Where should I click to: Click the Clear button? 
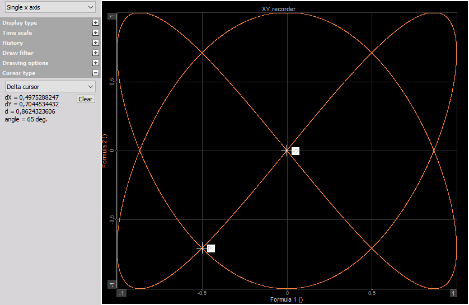[x=86, y=99]
